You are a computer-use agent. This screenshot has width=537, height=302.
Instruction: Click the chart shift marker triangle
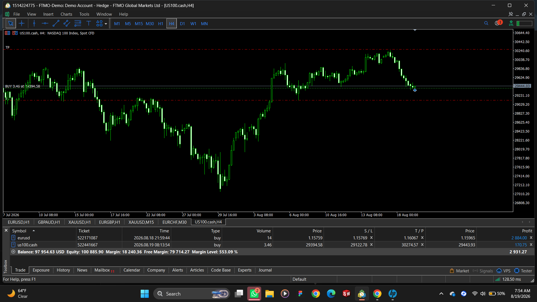(x=415, y=30)
